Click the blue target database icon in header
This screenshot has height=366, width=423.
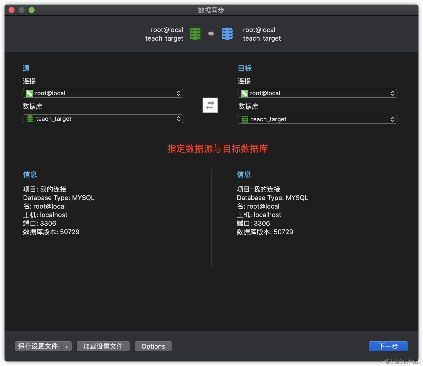227,34
